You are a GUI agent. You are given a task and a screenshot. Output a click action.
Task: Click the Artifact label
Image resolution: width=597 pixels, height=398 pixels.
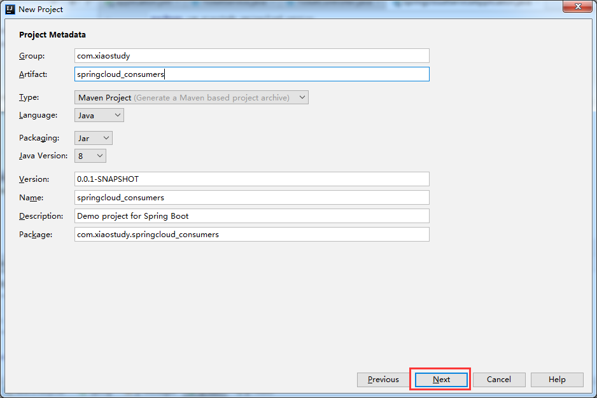pyautogui.click(x=33, y=74)
